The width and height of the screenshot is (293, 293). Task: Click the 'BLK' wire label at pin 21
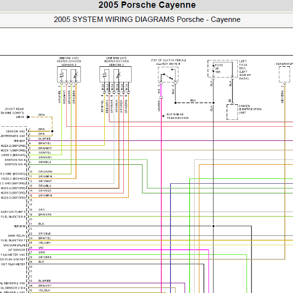tap(41, 224)
